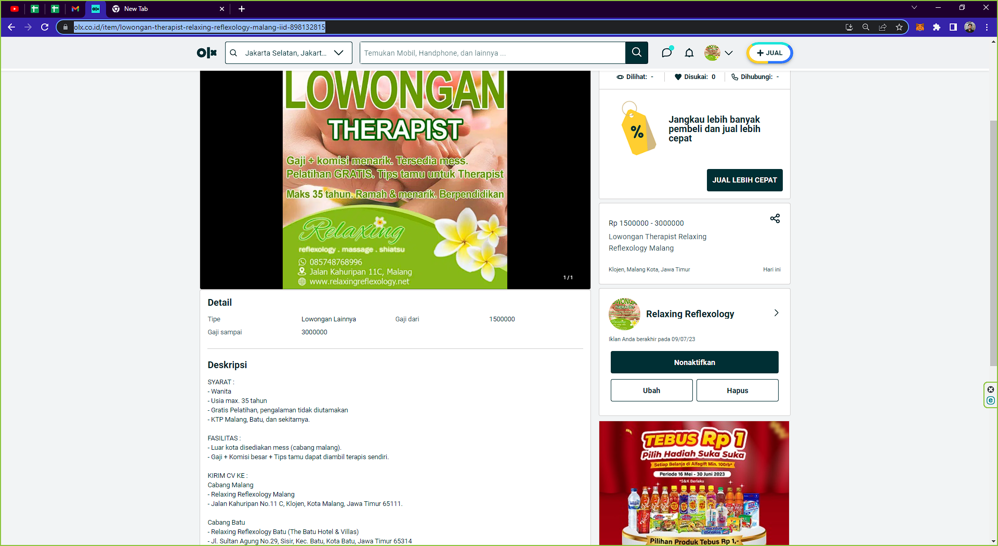Open the tab search dropdown arrow
This screenshot has height=546, width=998.
pos(914,8)
